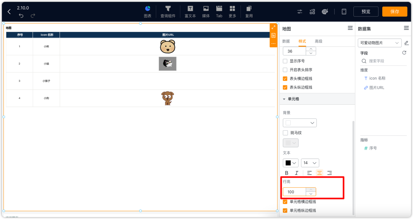
Task: Toggle italic text for cells
Action: (x=297, y=173)
